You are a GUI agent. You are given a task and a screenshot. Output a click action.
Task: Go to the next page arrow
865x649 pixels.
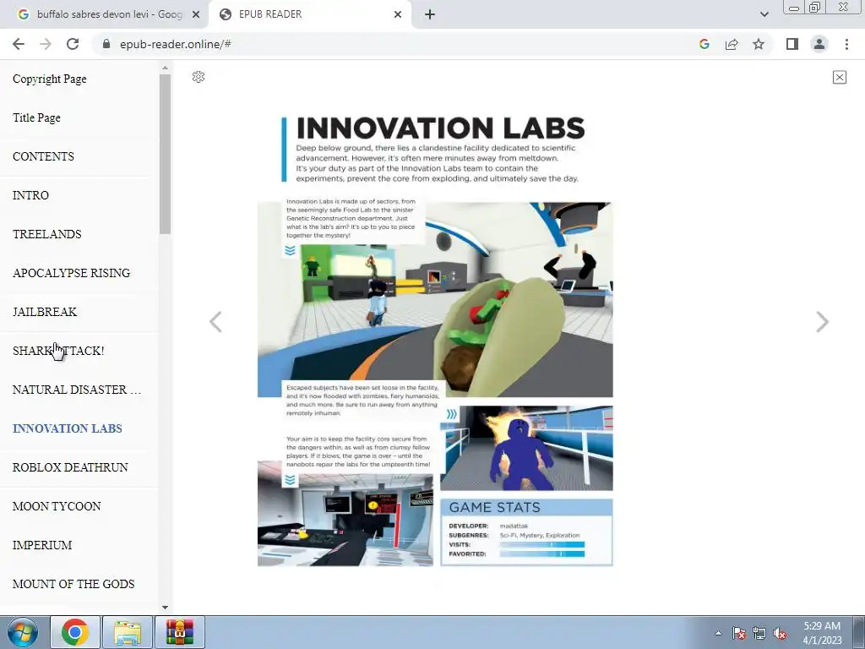pyautogui.click(x=822, y=322)
